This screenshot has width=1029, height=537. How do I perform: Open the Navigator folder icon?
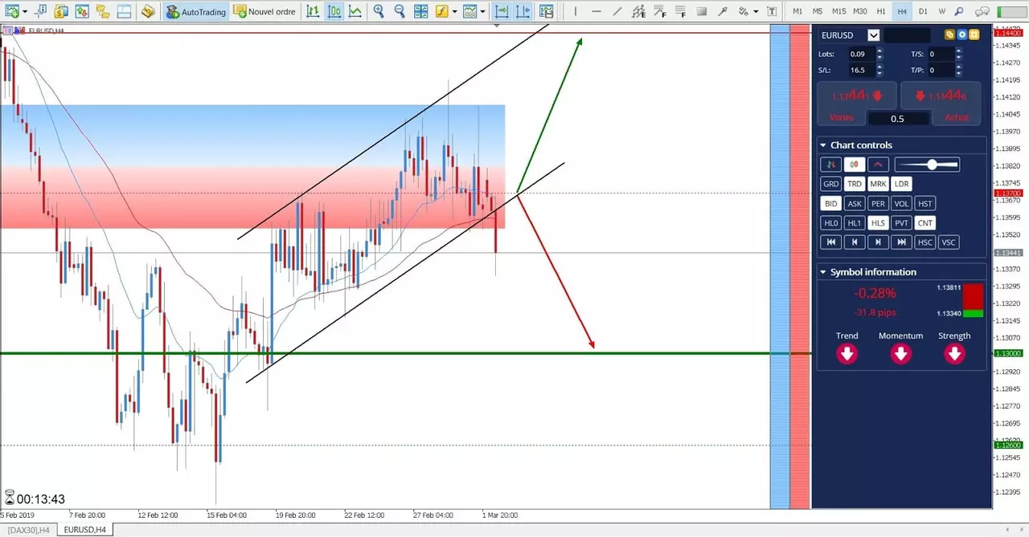point(102,11)
